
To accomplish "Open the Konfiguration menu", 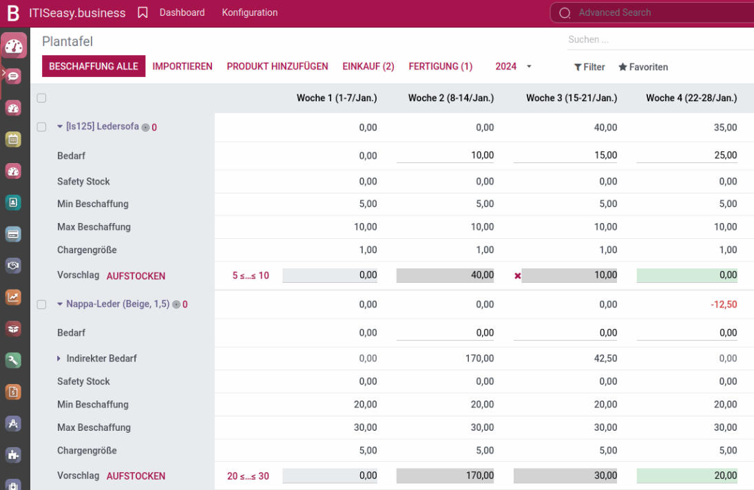I will click(x=249, y=12).
